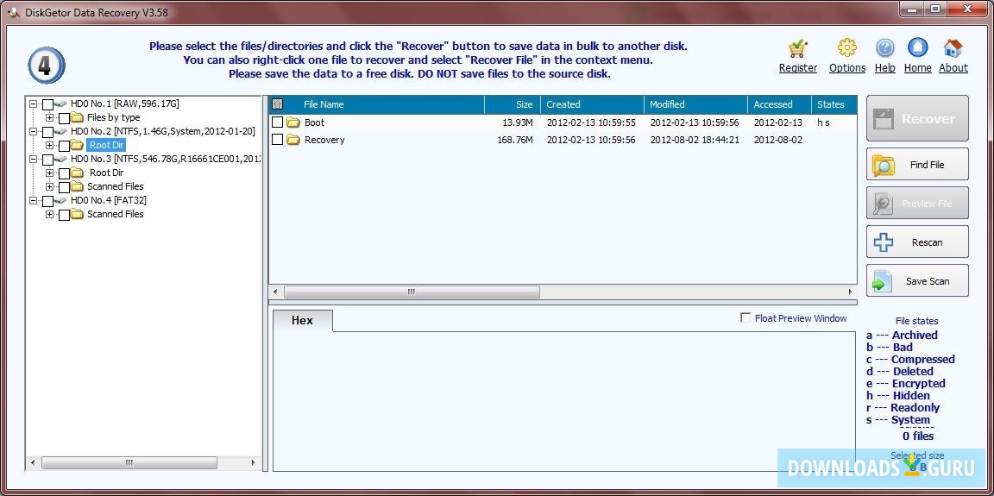Click the Root Dir folder icon under HD0 No.2
This screenshot has width=994, height=496.
coord(78,145)
